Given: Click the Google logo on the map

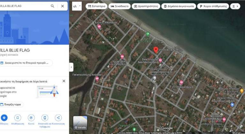Looking at the screenshot, I should (167, 128).
